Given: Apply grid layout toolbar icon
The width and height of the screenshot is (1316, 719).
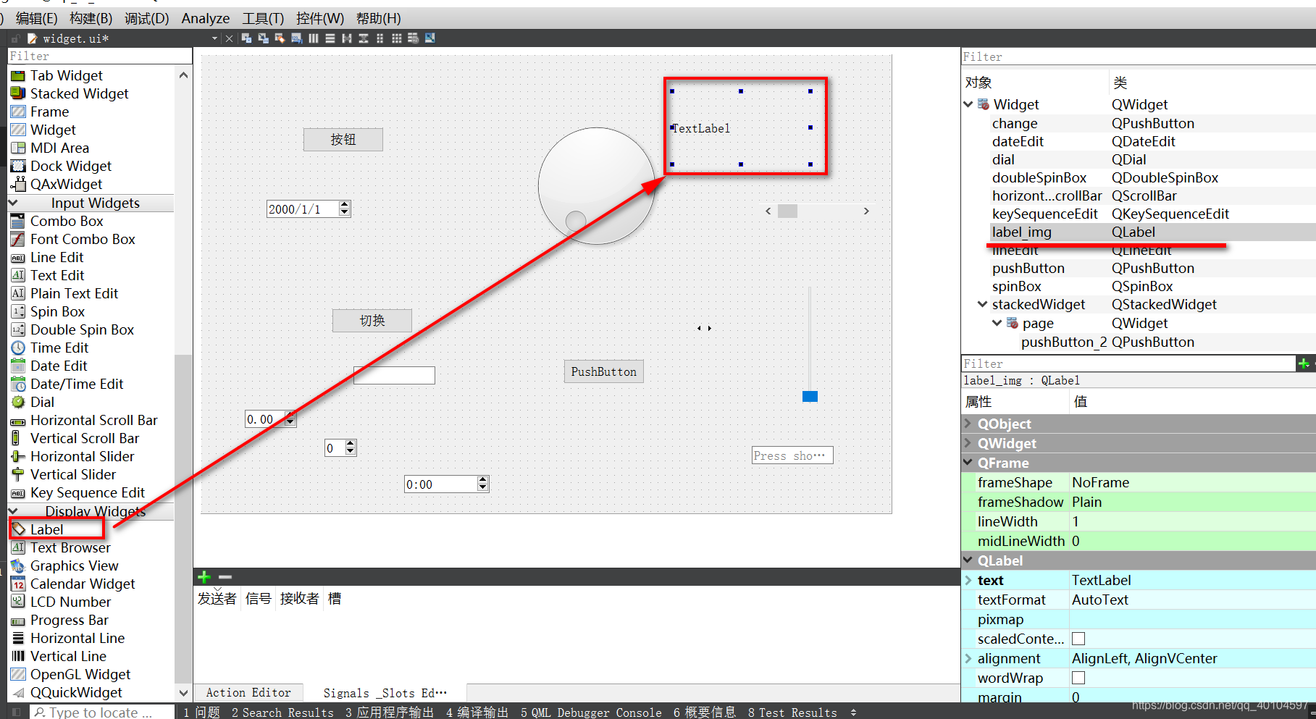Looking at the screenshot, I should [397, 38].
